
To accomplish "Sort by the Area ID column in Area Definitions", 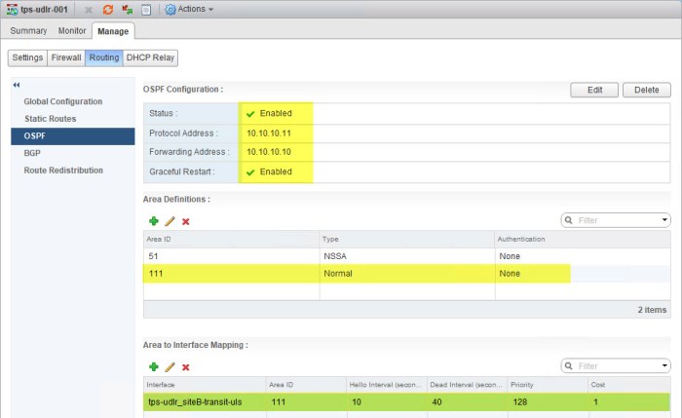I will (232, 240).
